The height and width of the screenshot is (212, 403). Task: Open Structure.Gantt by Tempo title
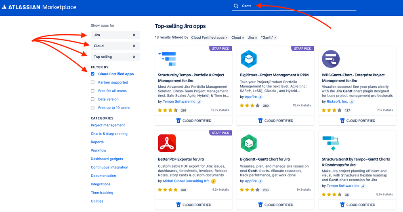(x=356, y=162)
